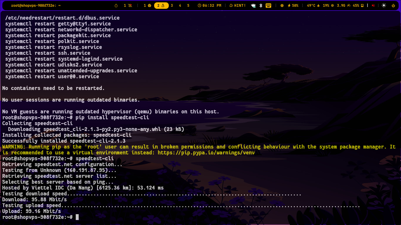Click the on-screen keyboard icon
The height and width of the screenshot is (225, 401).
(268, 6)
